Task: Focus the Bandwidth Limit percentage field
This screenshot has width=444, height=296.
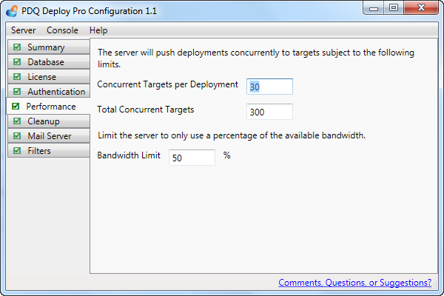Action: 192,158
